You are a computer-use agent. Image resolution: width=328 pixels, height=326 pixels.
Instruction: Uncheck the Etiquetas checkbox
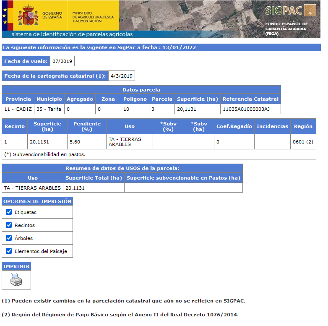9,212
